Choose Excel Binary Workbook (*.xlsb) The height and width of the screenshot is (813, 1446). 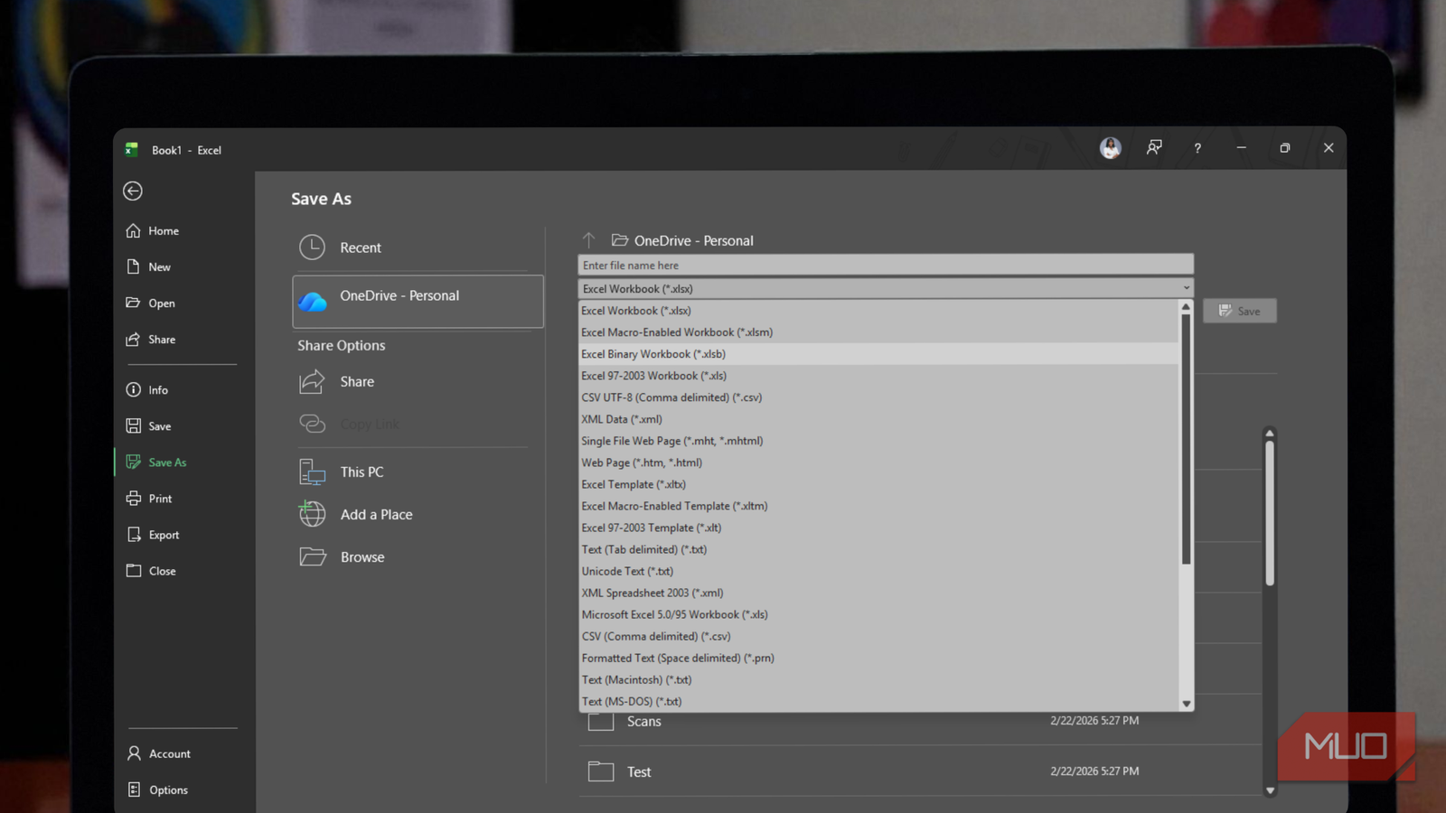pyautogui.click(x=878, y=354)
